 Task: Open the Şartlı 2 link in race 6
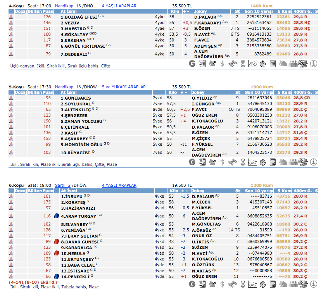(x=63, y=185)
